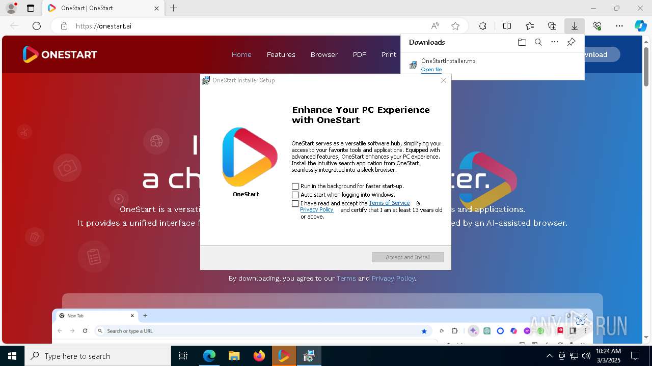Open the Copilot sidebar icon

640,26
